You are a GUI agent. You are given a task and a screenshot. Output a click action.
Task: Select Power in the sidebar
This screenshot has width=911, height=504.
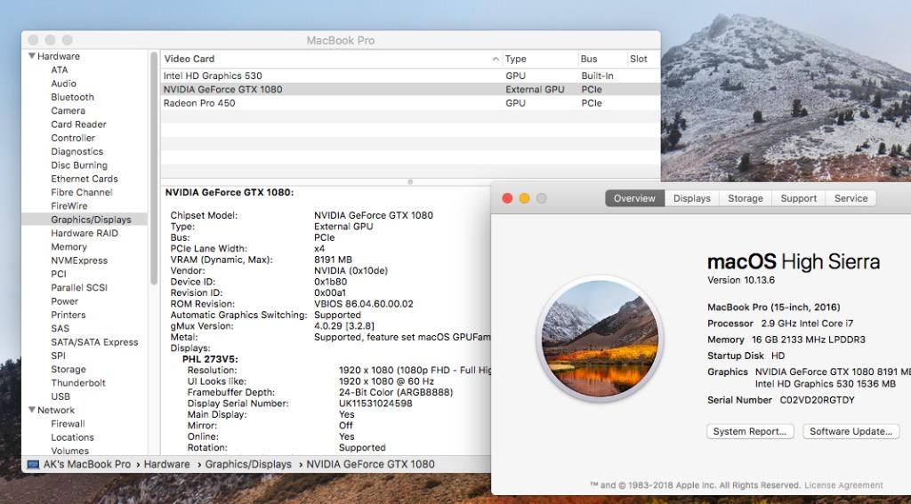[x=64, y=301]
